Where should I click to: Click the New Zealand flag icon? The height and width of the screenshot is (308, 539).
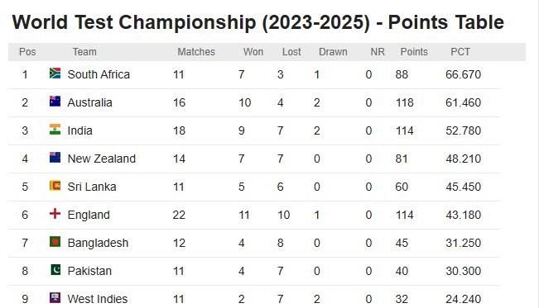pyautogui.click(x=55, y=158)
